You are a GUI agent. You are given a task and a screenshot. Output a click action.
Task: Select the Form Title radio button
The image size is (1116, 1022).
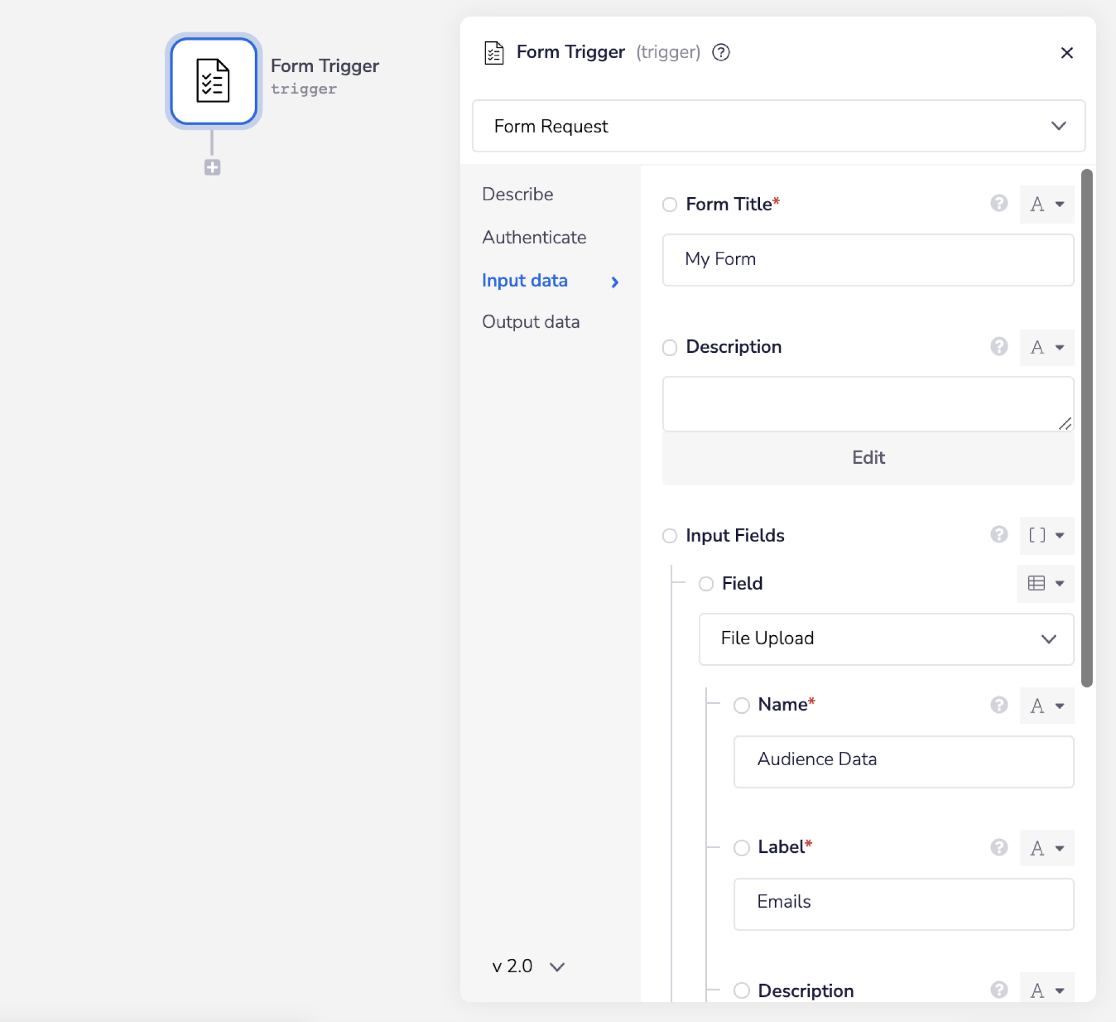coord(670,204)
